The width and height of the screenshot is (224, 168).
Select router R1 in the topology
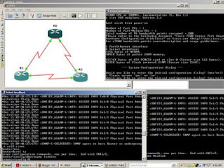click(21, 76)
